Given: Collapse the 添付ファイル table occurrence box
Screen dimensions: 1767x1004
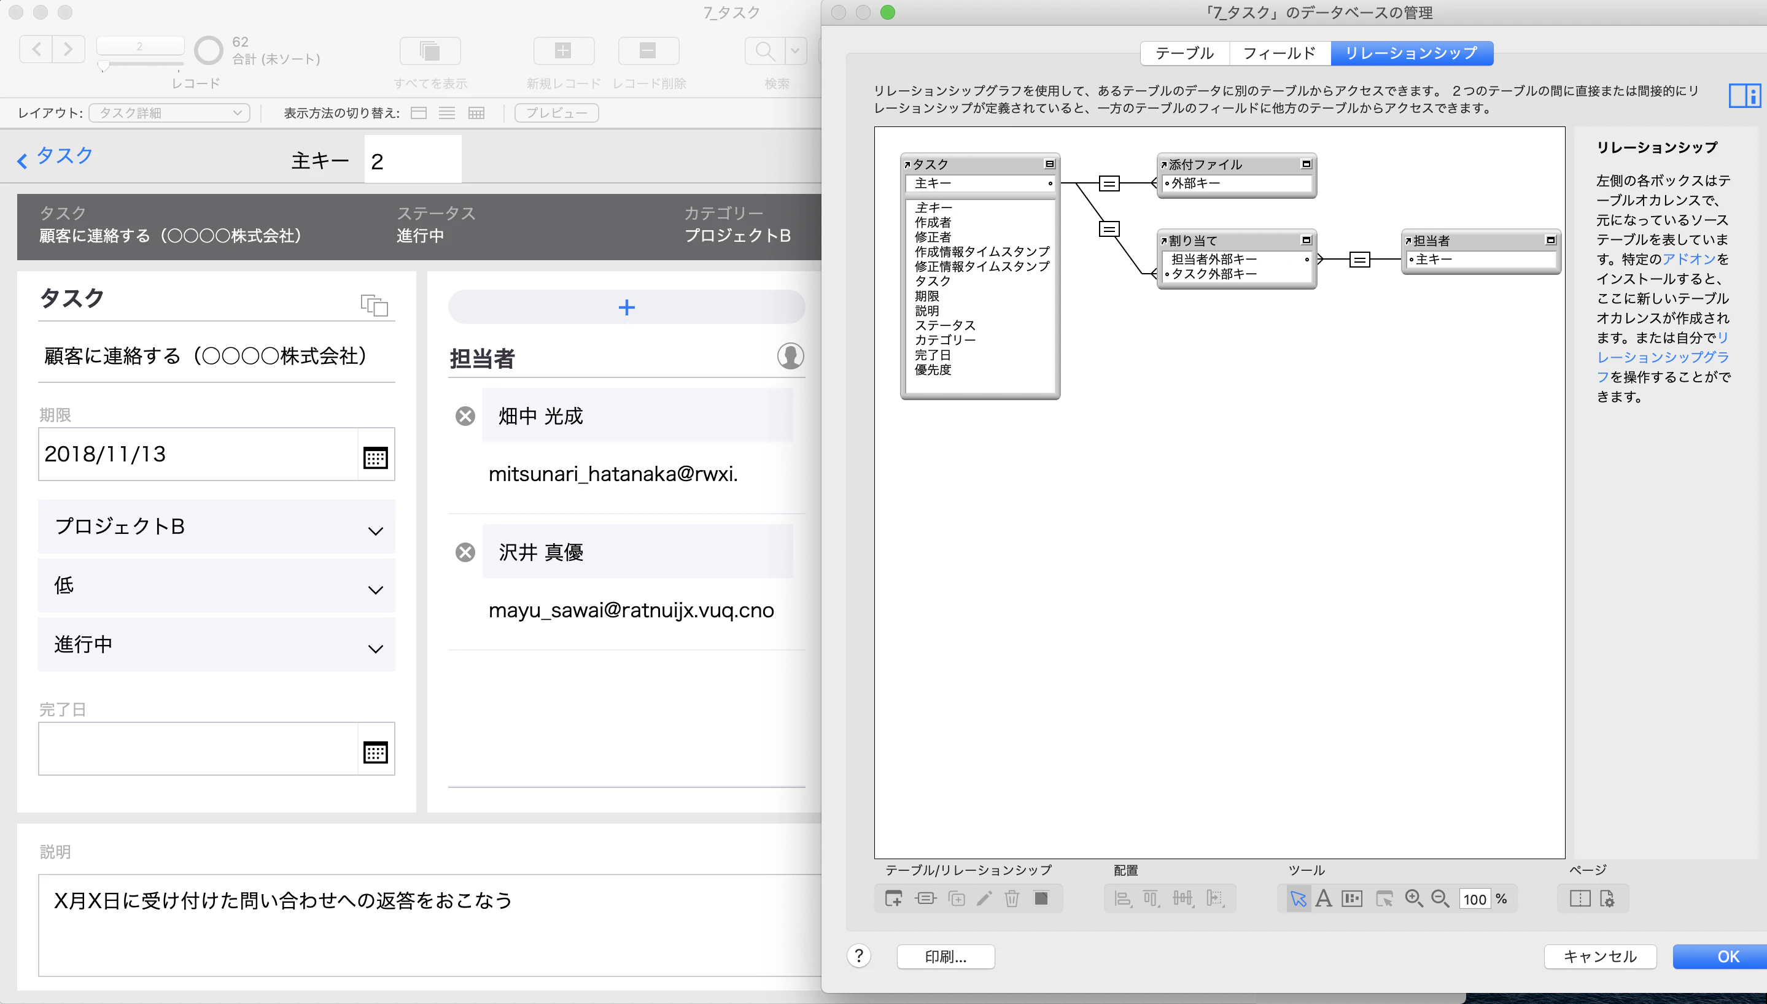Looking at the screenshot, I should pyautogui.click(x=1307, y=164).
